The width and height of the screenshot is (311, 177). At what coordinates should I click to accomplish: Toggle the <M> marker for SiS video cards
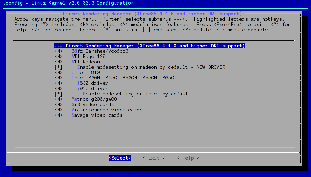click(58, 105)
